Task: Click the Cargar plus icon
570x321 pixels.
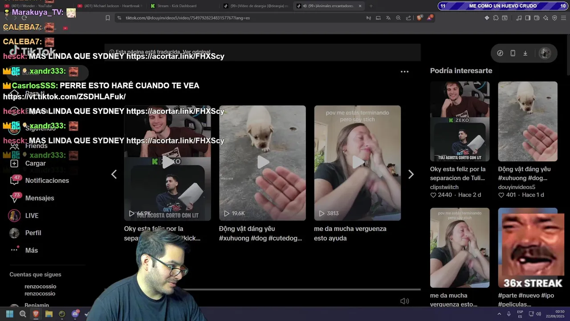Action: [14, 163]
